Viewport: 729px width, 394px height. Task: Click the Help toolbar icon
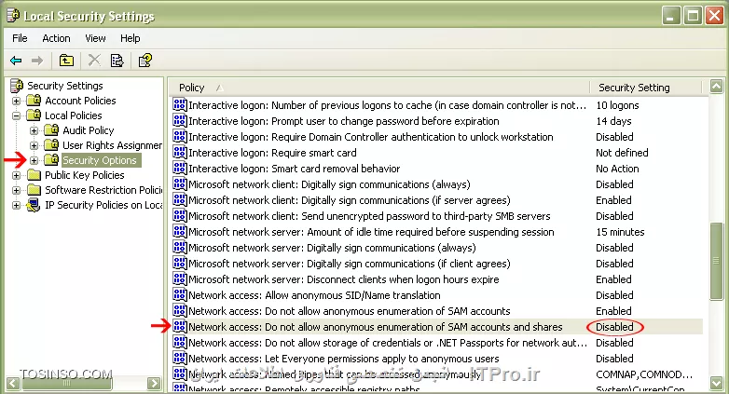point(145,61)
